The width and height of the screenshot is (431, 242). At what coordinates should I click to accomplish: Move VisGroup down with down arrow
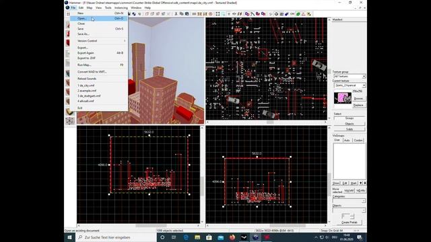click(365, 183)
